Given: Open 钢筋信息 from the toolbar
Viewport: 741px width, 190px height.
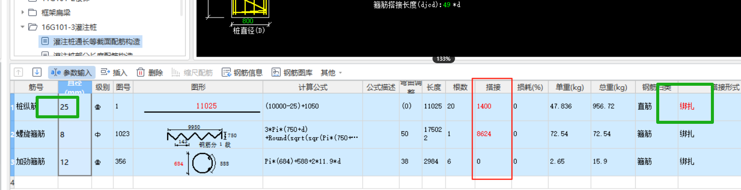Looking at the screenshot, I should point(242,73).
